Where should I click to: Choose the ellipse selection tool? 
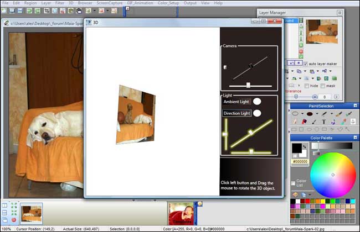point(296,114)
